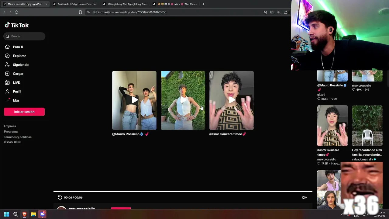Viewport: 389px width, 219px height.
Task: Click the cast/screen icon in address bar
Action: [272, 12]
